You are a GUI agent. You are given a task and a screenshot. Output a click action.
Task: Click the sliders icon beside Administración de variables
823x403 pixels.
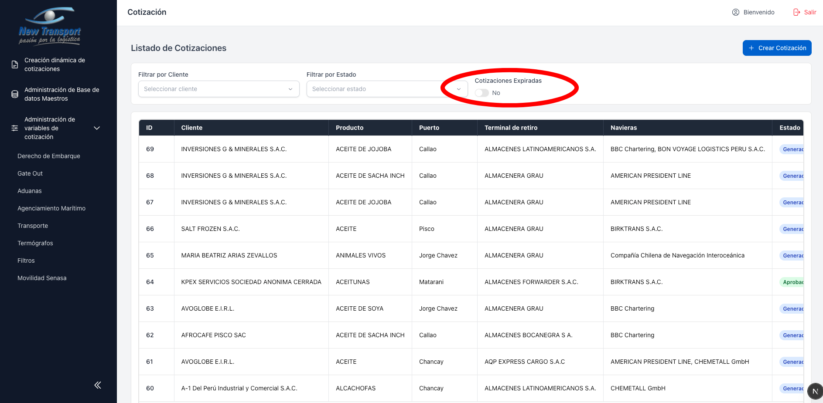tap(15, 128)
